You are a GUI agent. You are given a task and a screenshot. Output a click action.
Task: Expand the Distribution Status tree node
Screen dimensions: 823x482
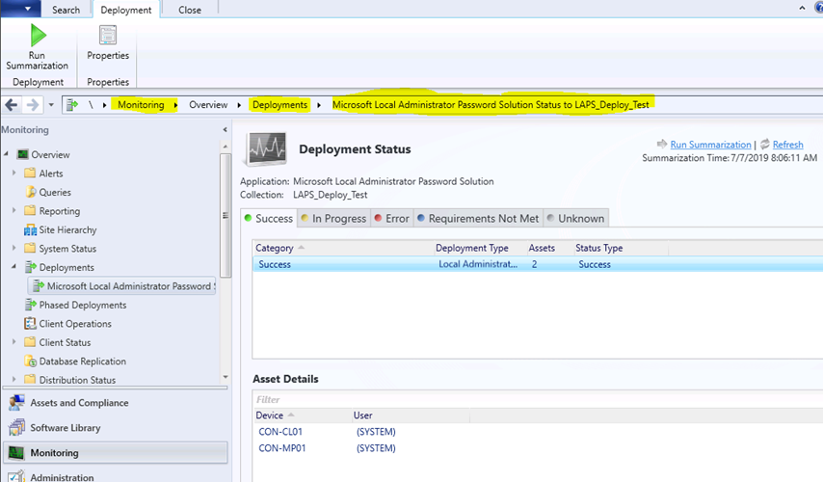coord(14,379)
